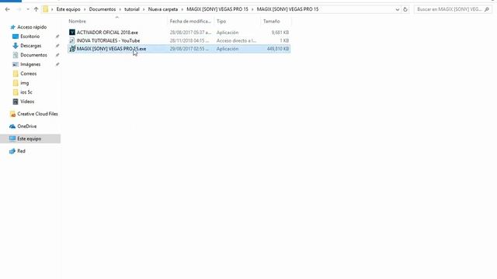Screen dimensions: 497x279
Task: Open Creative Cloud Files in sidebar
Action: [x=37, y=114]
